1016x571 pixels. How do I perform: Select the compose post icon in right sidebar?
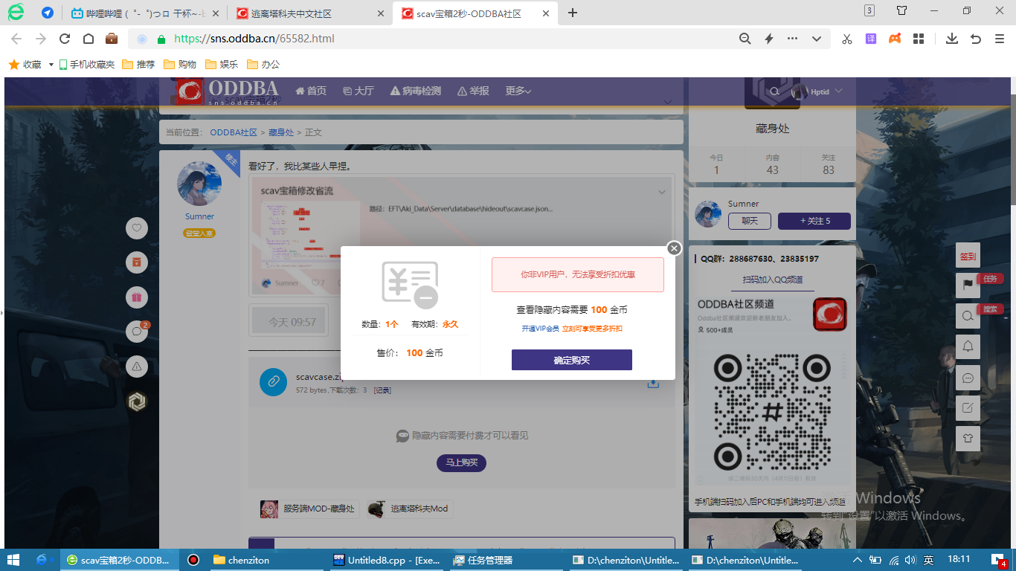tap(968, 407)
